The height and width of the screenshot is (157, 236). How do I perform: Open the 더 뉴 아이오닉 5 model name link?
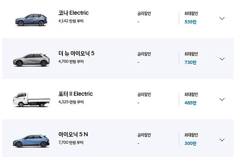click(76, 53)
